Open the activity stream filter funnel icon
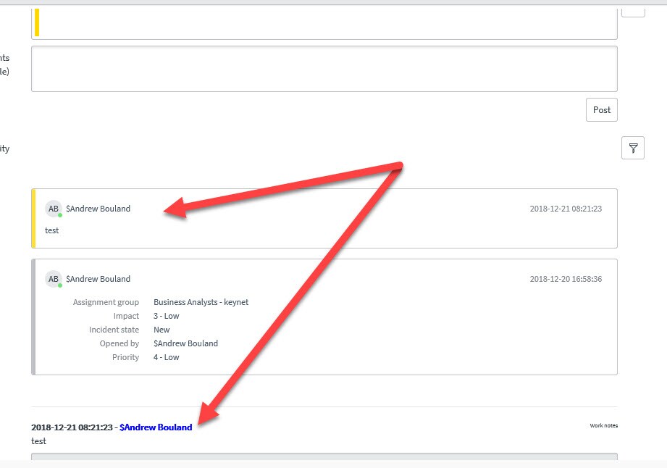This screenshot has width=667, height=468. 633,148
